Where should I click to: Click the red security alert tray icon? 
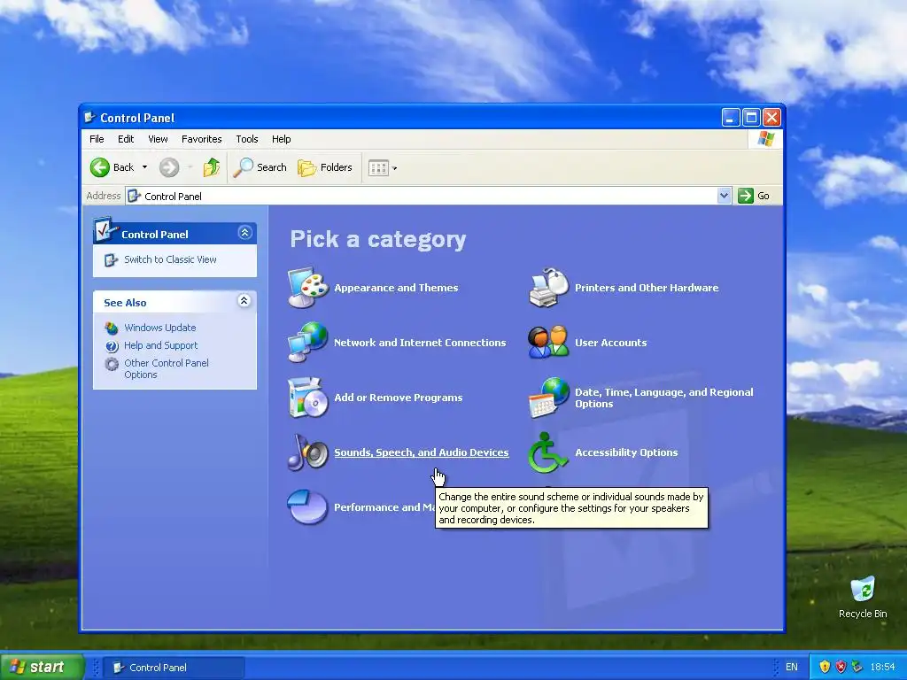point(841,667)
